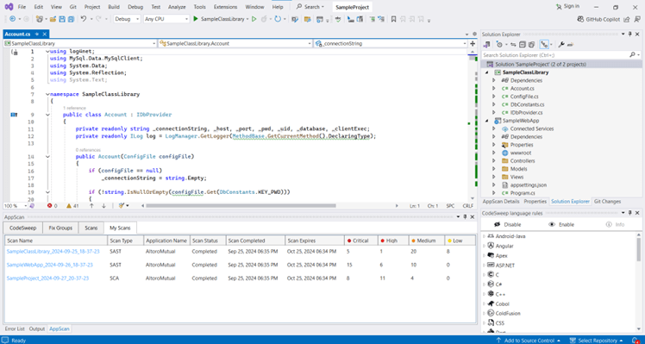Click the Undo arrow icon
The image size is (645, 344).
(84, 19)
